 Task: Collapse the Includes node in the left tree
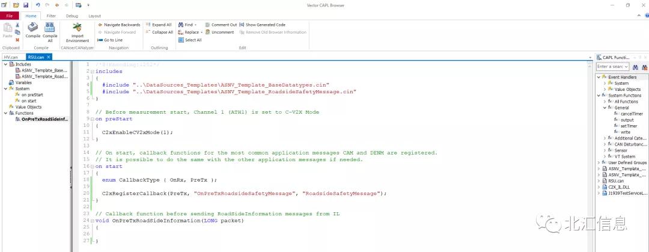[5, 64]
